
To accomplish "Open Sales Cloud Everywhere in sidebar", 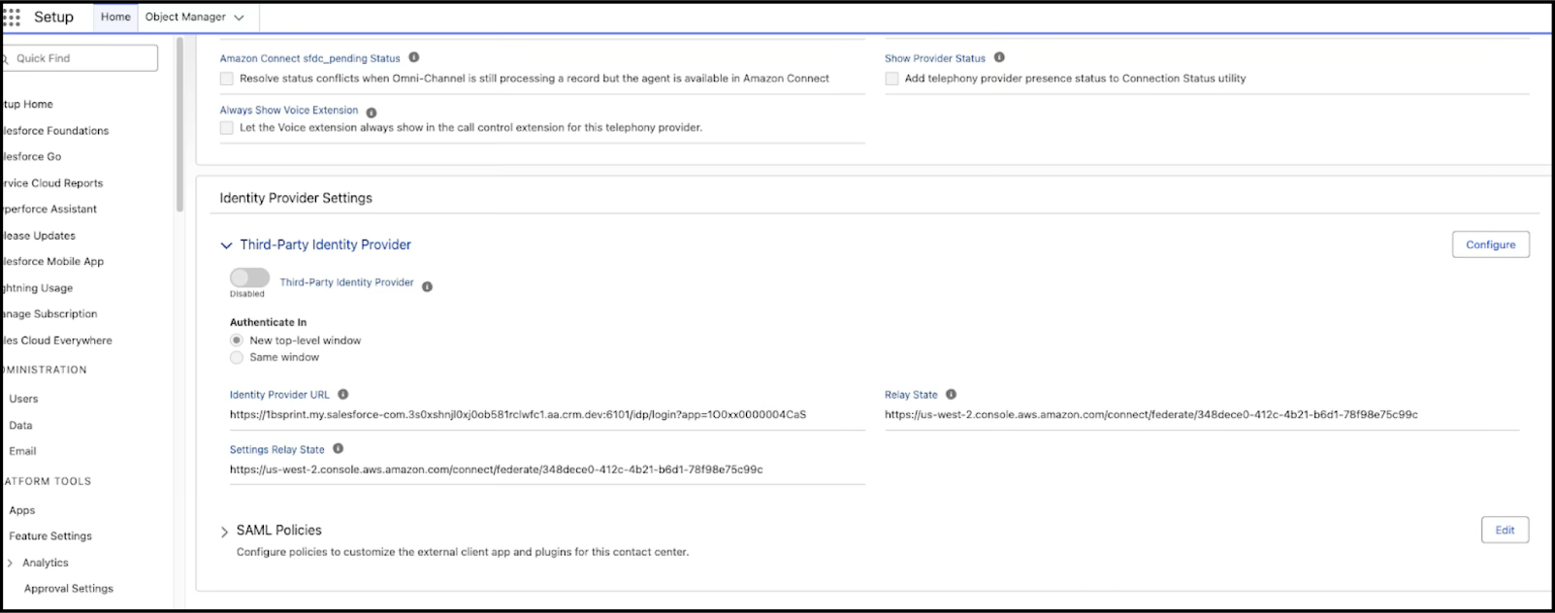I will 56,340.
